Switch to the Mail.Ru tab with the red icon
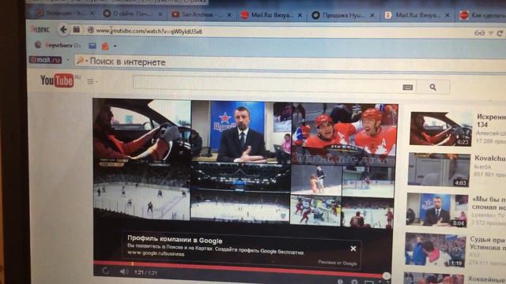The image size is (506, 284). [272, 15]
